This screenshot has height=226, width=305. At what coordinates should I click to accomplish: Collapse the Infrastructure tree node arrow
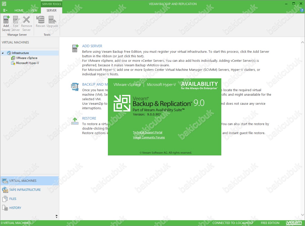[x=3, y=53]
